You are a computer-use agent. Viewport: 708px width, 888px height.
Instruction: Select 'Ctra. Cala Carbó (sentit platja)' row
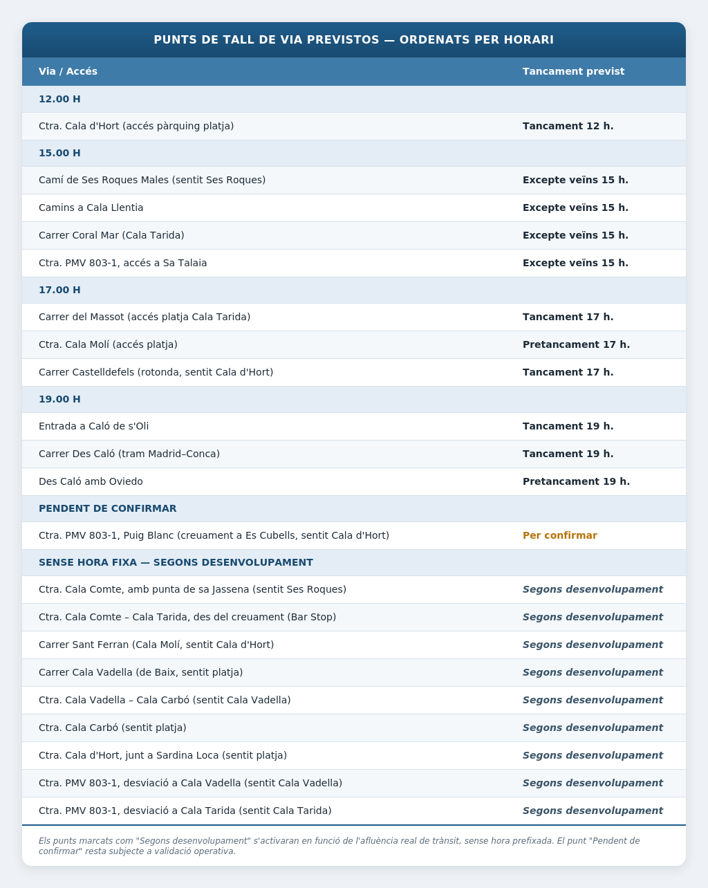point(354,728)
